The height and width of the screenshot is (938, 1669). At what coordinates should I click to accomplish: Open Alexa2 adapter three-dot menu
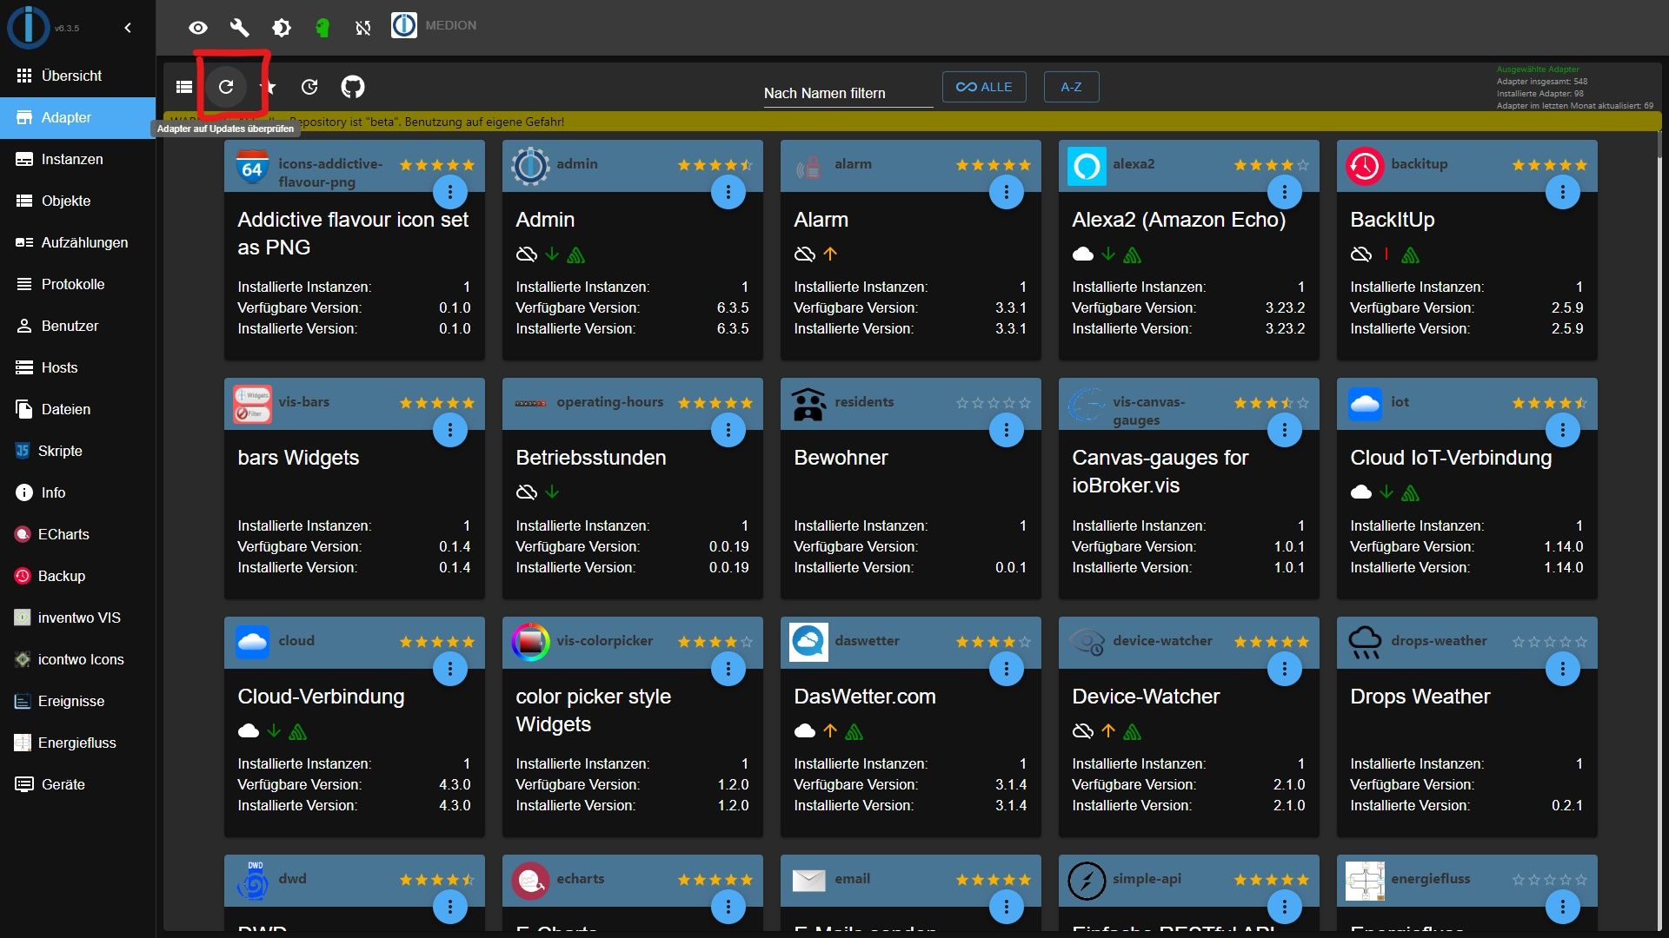tap(1284, 192)
